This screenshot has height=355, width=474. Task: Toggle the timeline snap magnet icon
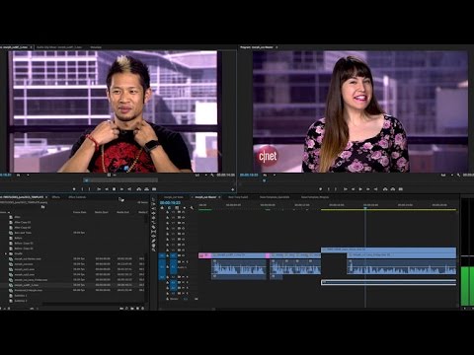pyautogui.click(x=169, y=208)
